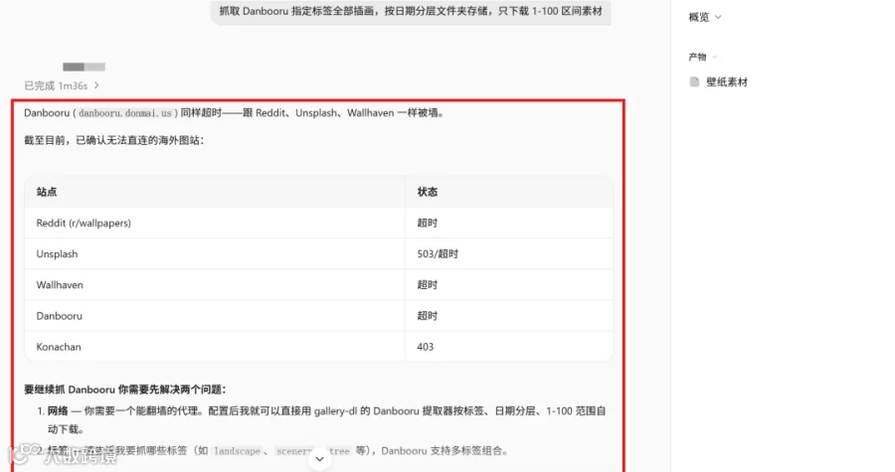895x472 pixels.
Task: Expand the 已完成 1m36s chevron
Action: pos(96,85)
